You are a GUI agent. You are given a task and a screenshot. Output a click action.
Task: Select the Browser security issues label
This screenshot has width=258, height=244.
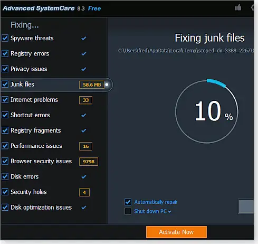[x=41, y=161]
